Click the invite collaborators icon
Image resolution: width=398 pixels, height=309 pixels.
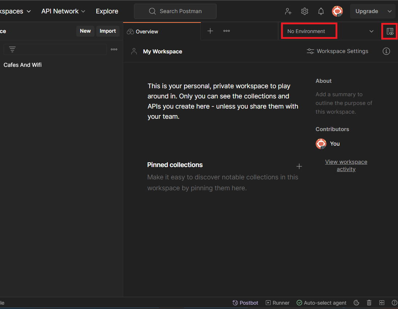click(288, 11)
